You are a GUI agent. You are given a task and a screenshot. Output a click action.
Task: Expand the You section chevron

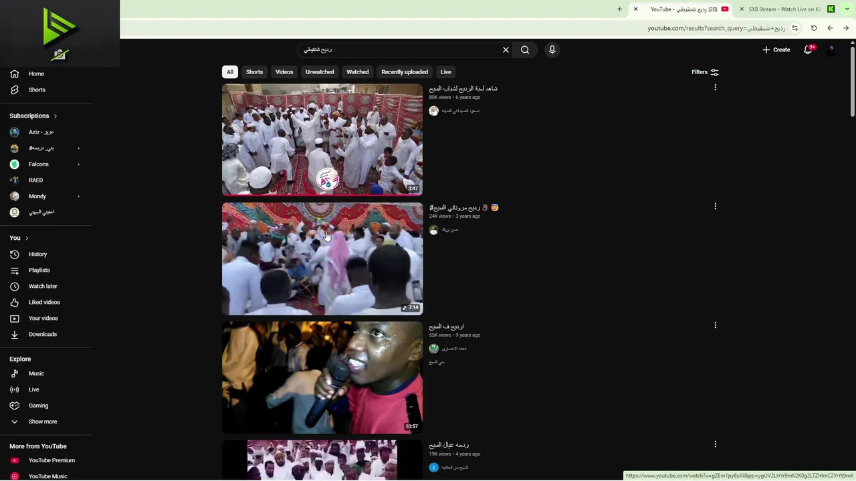click(x=27, y=238)
